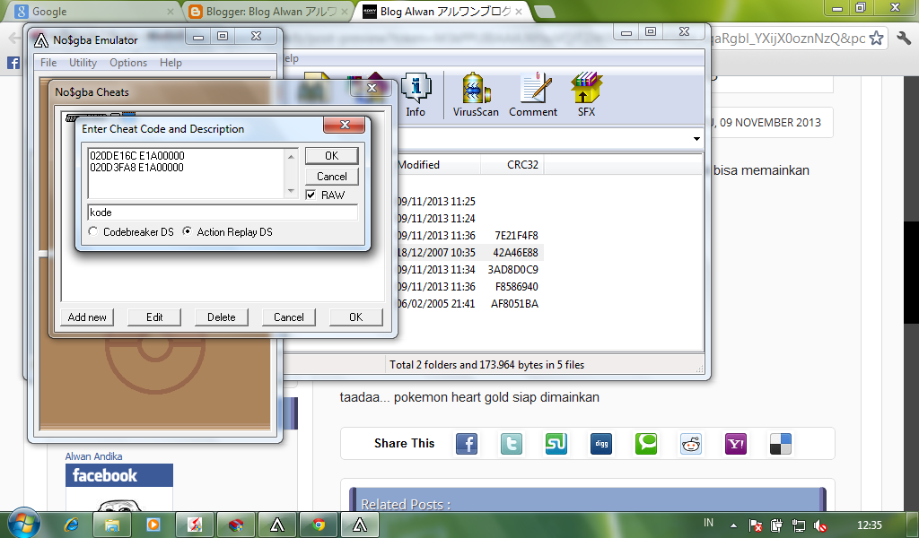Click the SFX toolbar icon in WinRAR
Viewport: 919px width, 538px height.
586,95
